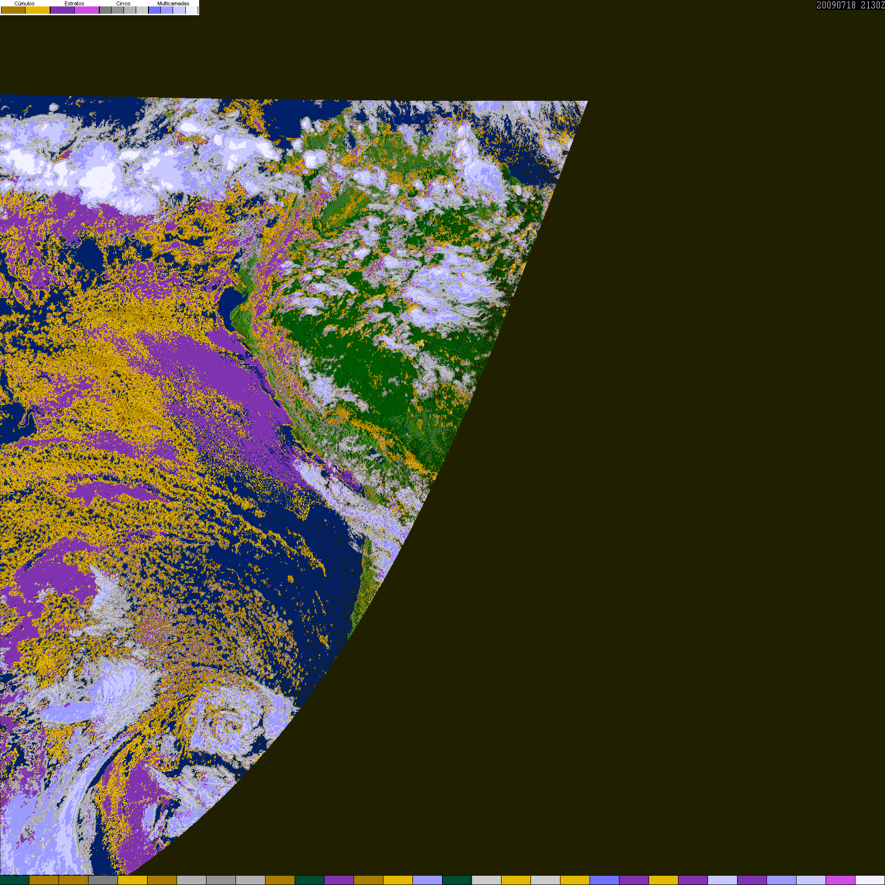The image size is (885, 885).
Task: Click the Cirros legend label
Action: click(x=123, y=3)
